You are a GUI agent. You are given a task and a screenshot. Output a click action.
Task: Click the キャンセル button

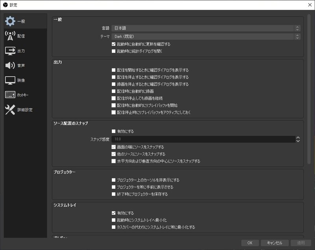[274, 243]
